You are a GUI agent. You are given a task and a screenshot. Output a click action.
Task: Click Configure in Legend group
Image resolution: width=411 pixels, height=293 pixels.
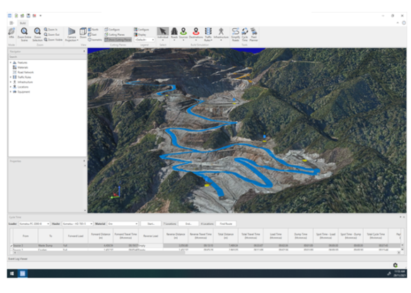(x=141, y=29)
